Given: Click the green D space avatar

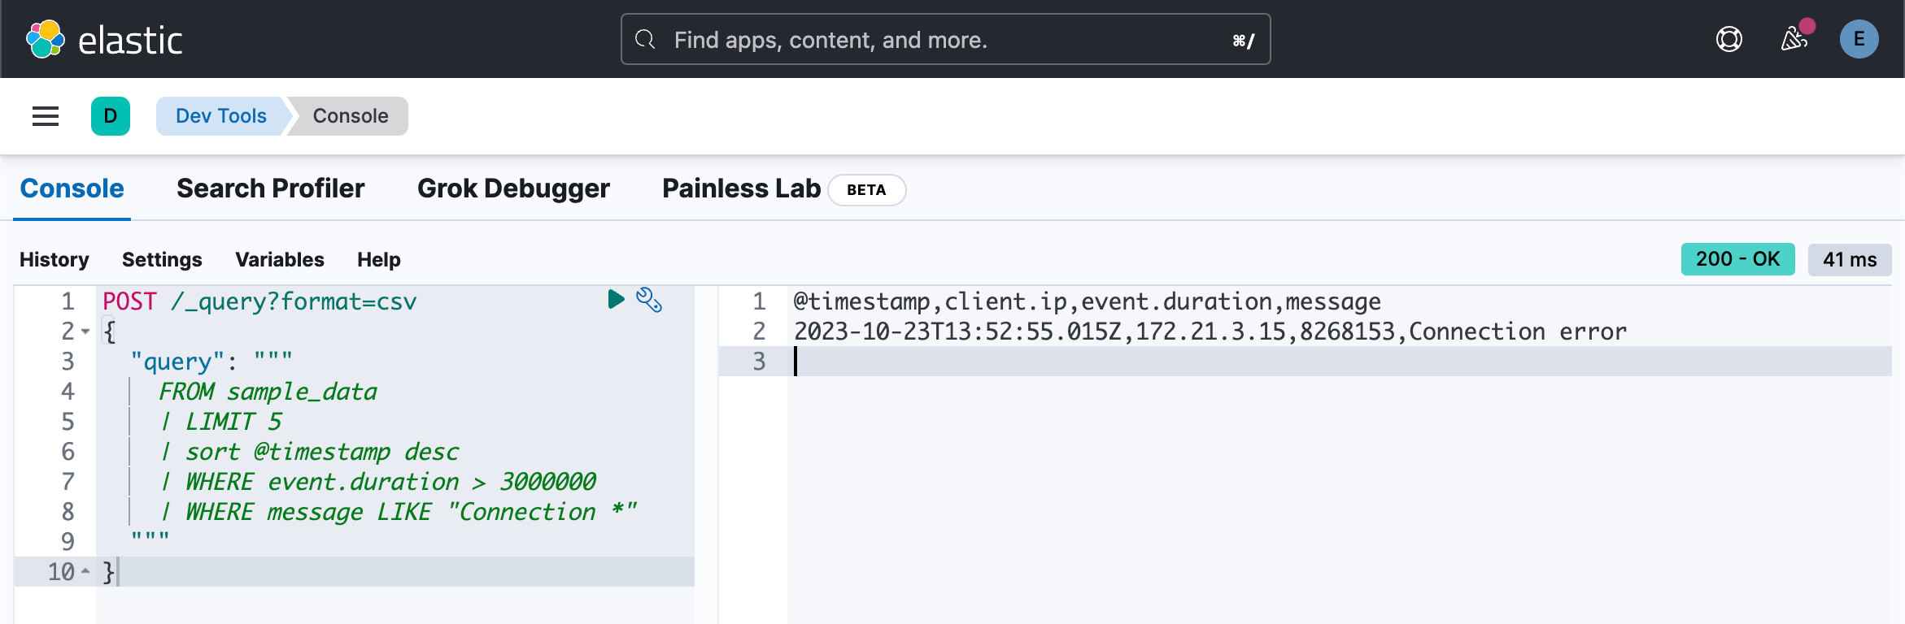Looking at the screenshot, I should 111,116.
